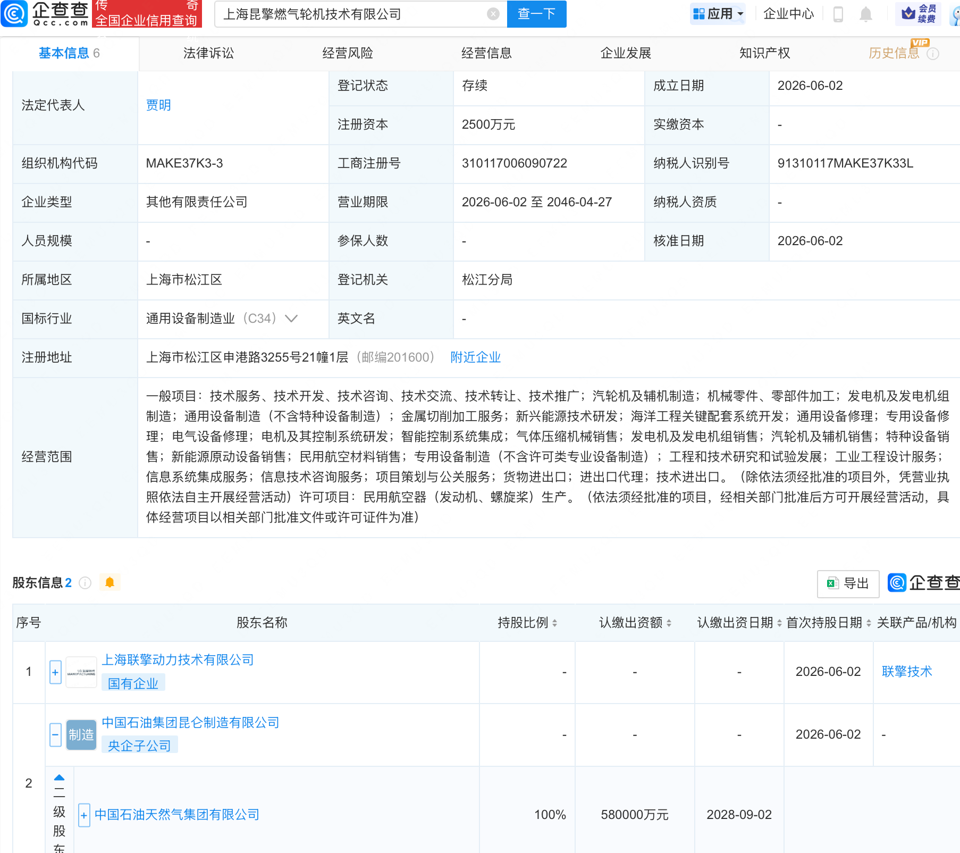Image resolution: width=960 pixels, height=853 pixels.
Task: Select the taxpayer ID 91310117MAKE37K33L
Action: tap(845, 163)
